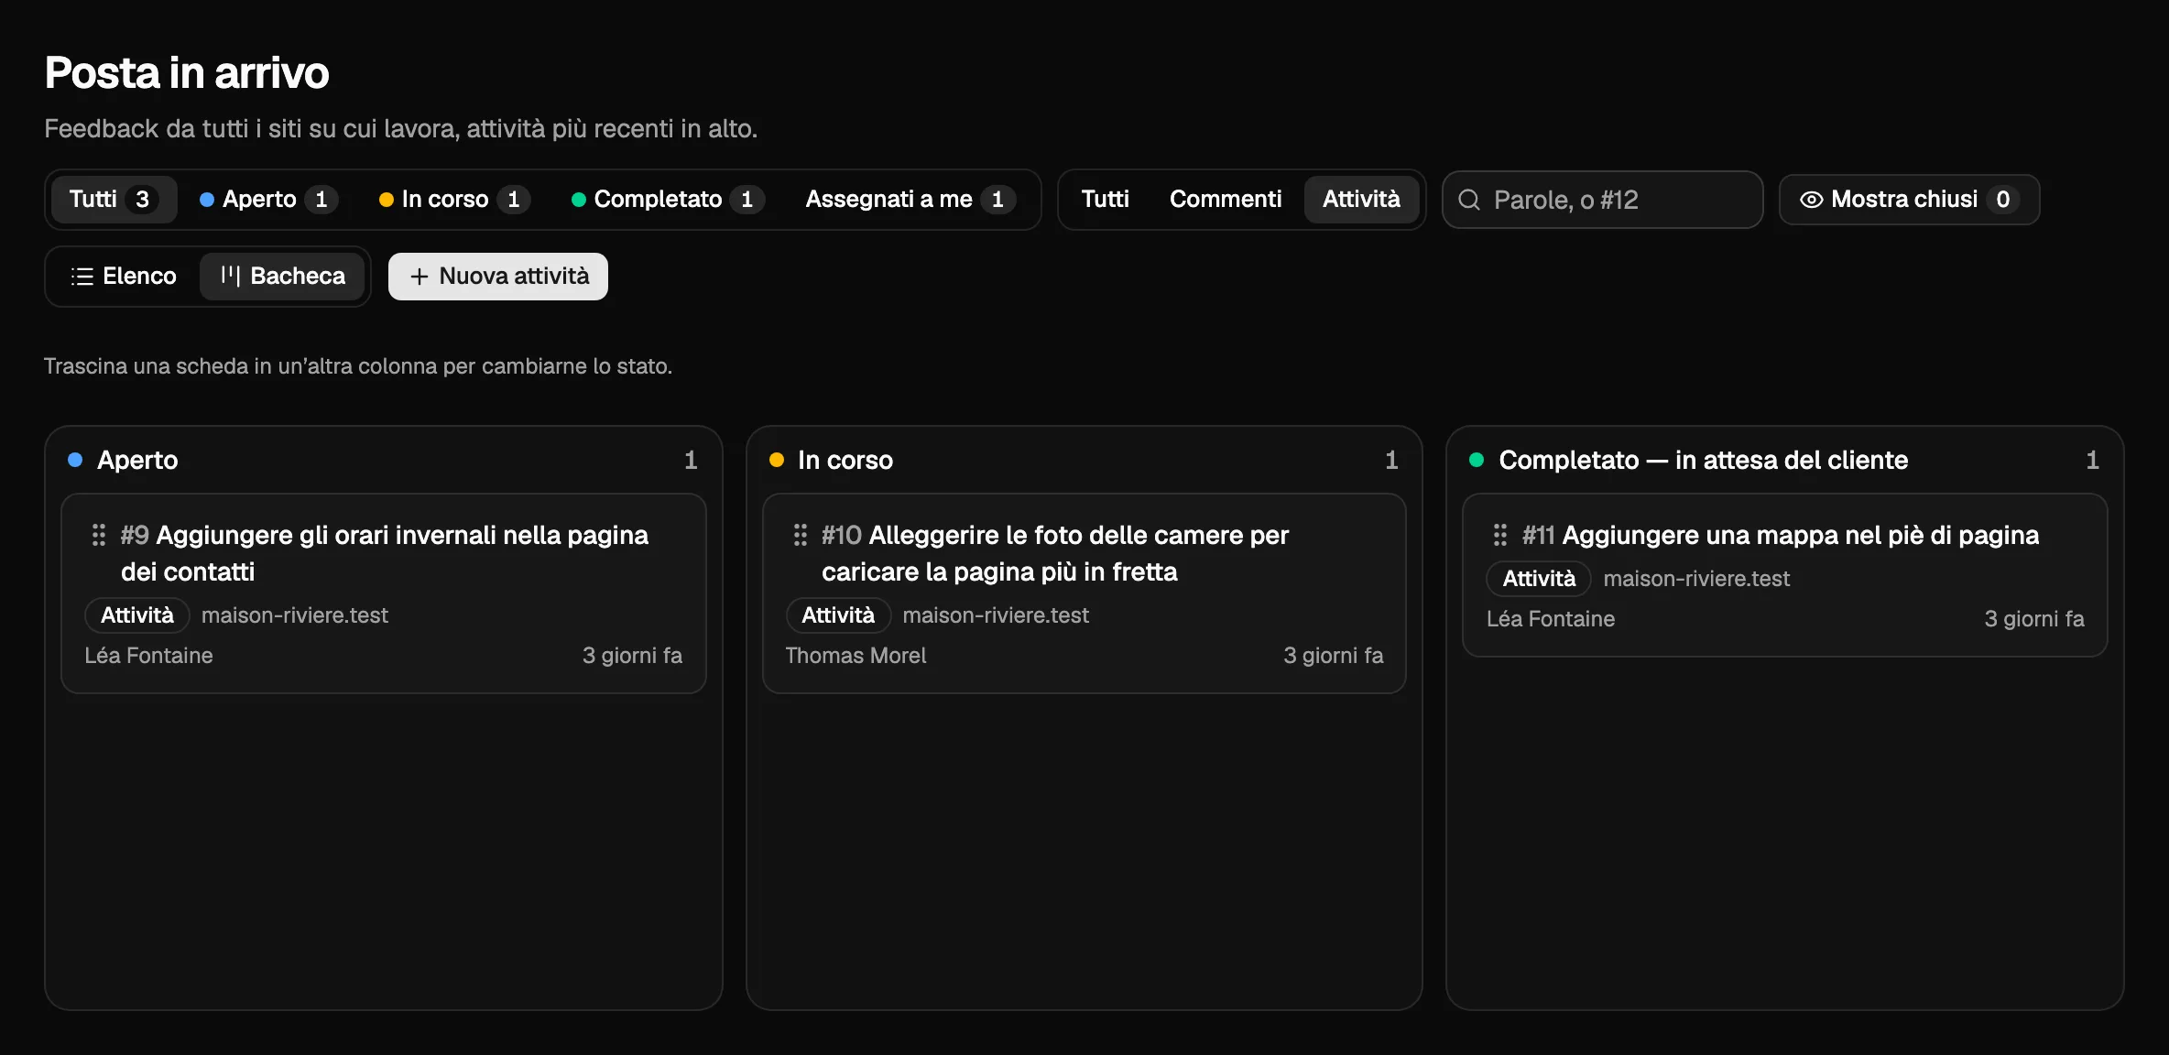Click the magnifier icon in the search box
2169x1055 pixels.
[1469, 200]
